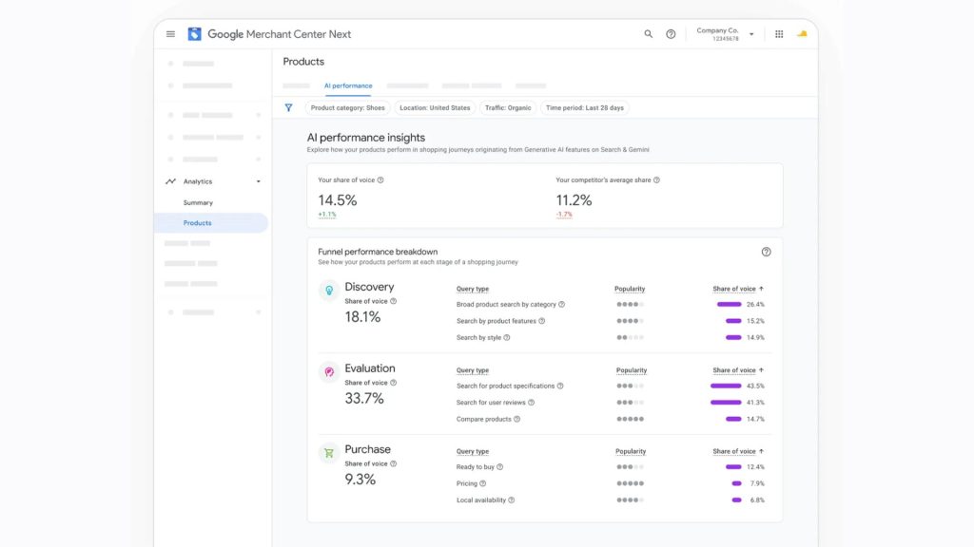Click help icon of Funnel performance breakdown
The width and height of the screenshot is (974, 547).
[x=766, y=252]
